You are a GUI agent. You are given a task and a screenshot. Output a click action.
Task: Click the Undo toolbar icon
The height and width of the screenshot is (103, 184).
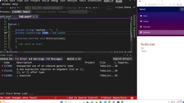18,8
